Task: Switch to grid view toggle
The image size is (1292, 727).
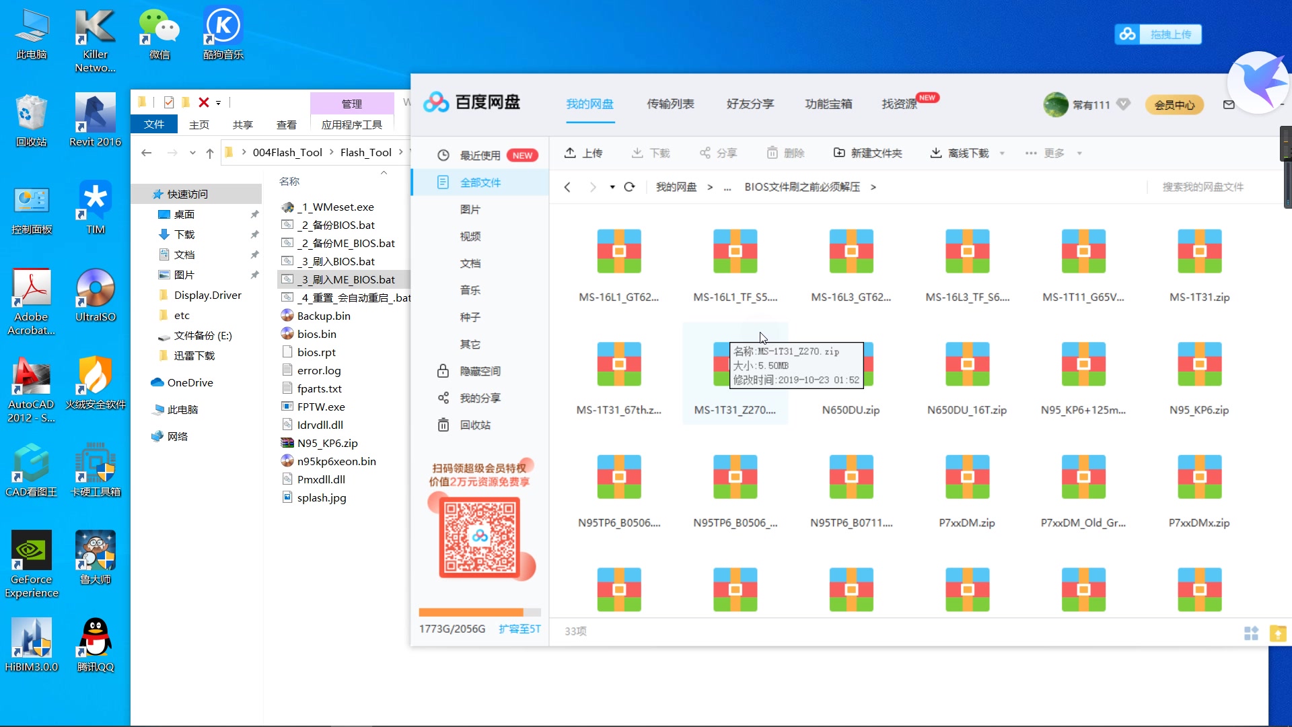Action: [1251, 632]
